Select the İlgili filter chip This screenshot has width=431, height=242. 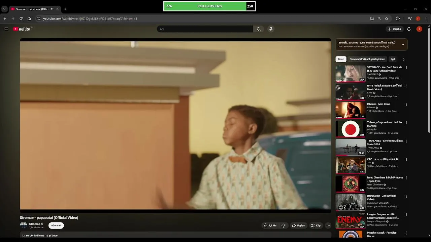(393, 59)
